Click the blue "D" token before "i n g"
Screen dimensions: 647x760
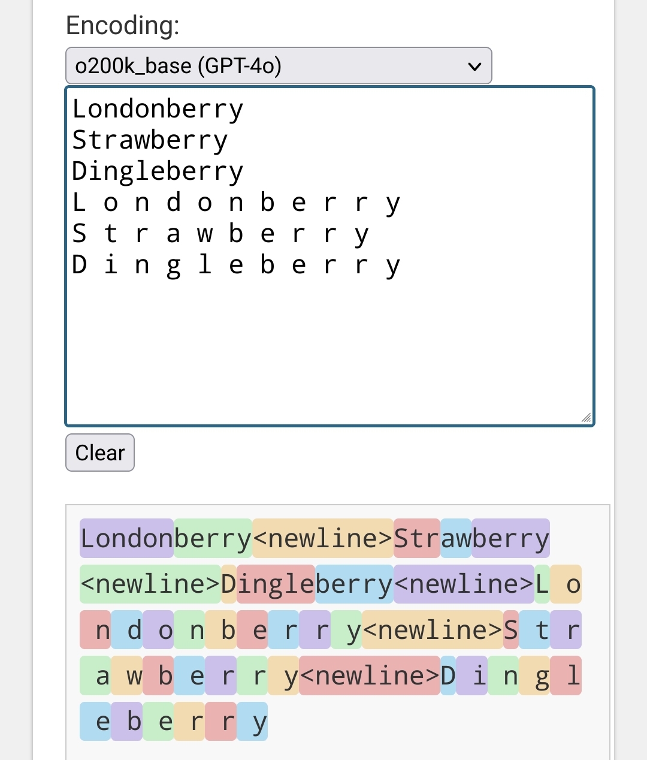(x=448, y=675)
